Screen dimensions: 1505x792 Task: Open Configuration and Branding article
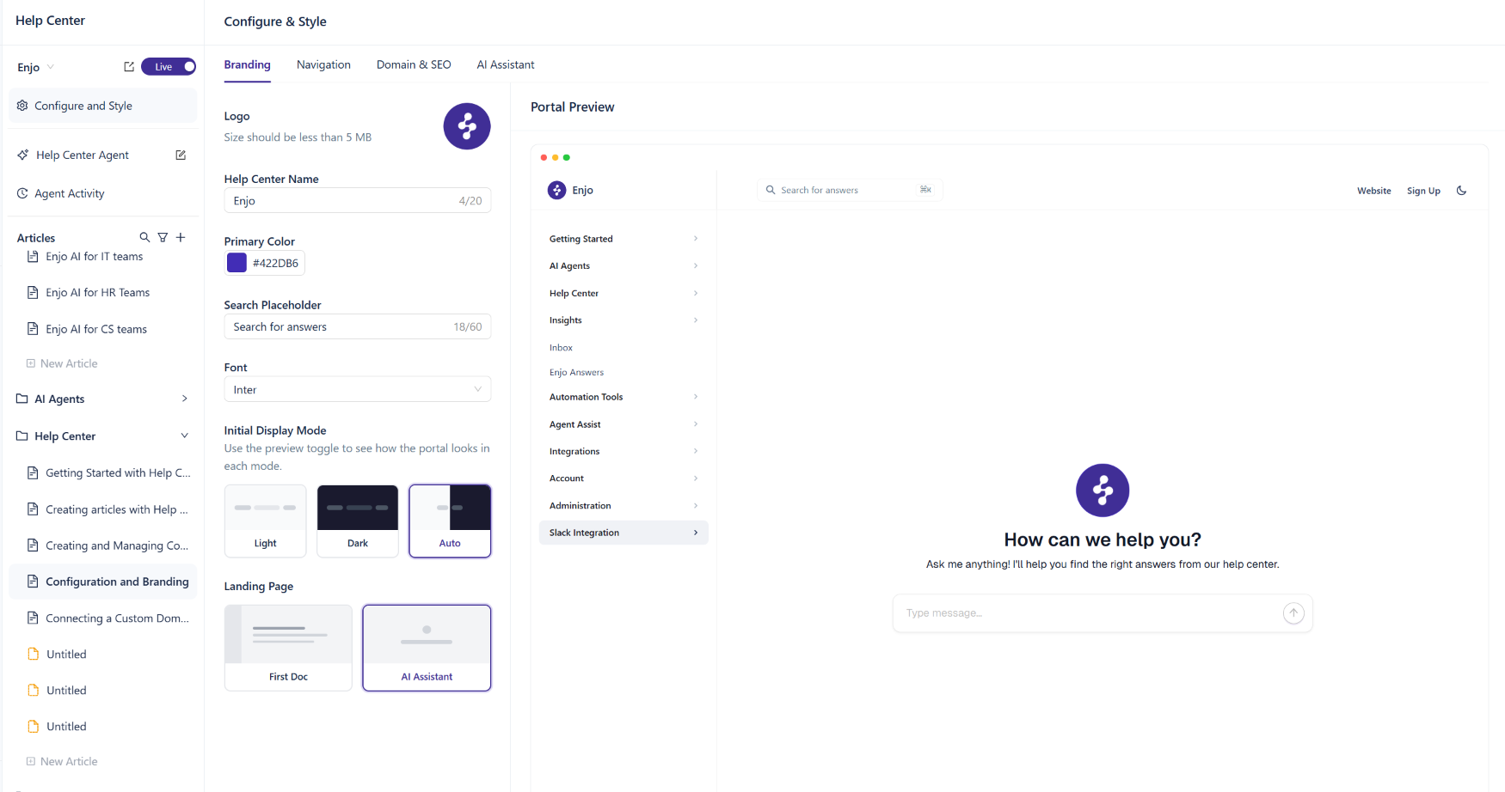[103, 582]
